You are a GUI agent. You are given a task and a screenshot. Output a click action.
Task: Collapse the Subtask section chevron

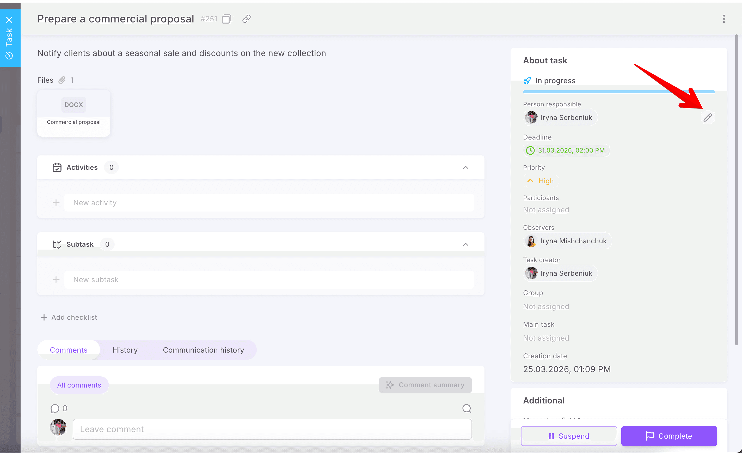(x=465, y=244)
